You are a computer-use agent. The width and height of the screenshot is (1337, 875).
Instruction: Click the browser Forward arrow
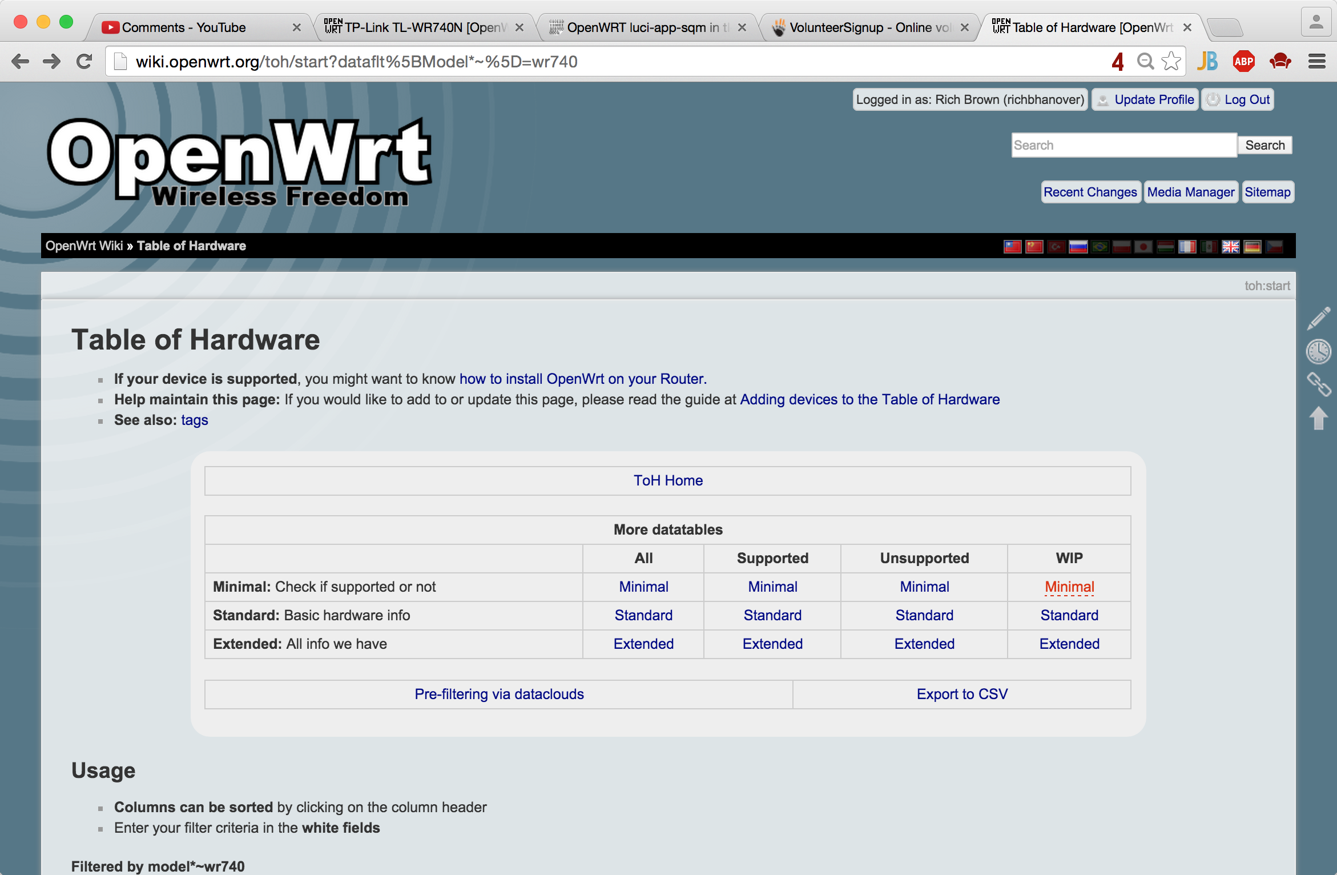click(x=52, y=62)
